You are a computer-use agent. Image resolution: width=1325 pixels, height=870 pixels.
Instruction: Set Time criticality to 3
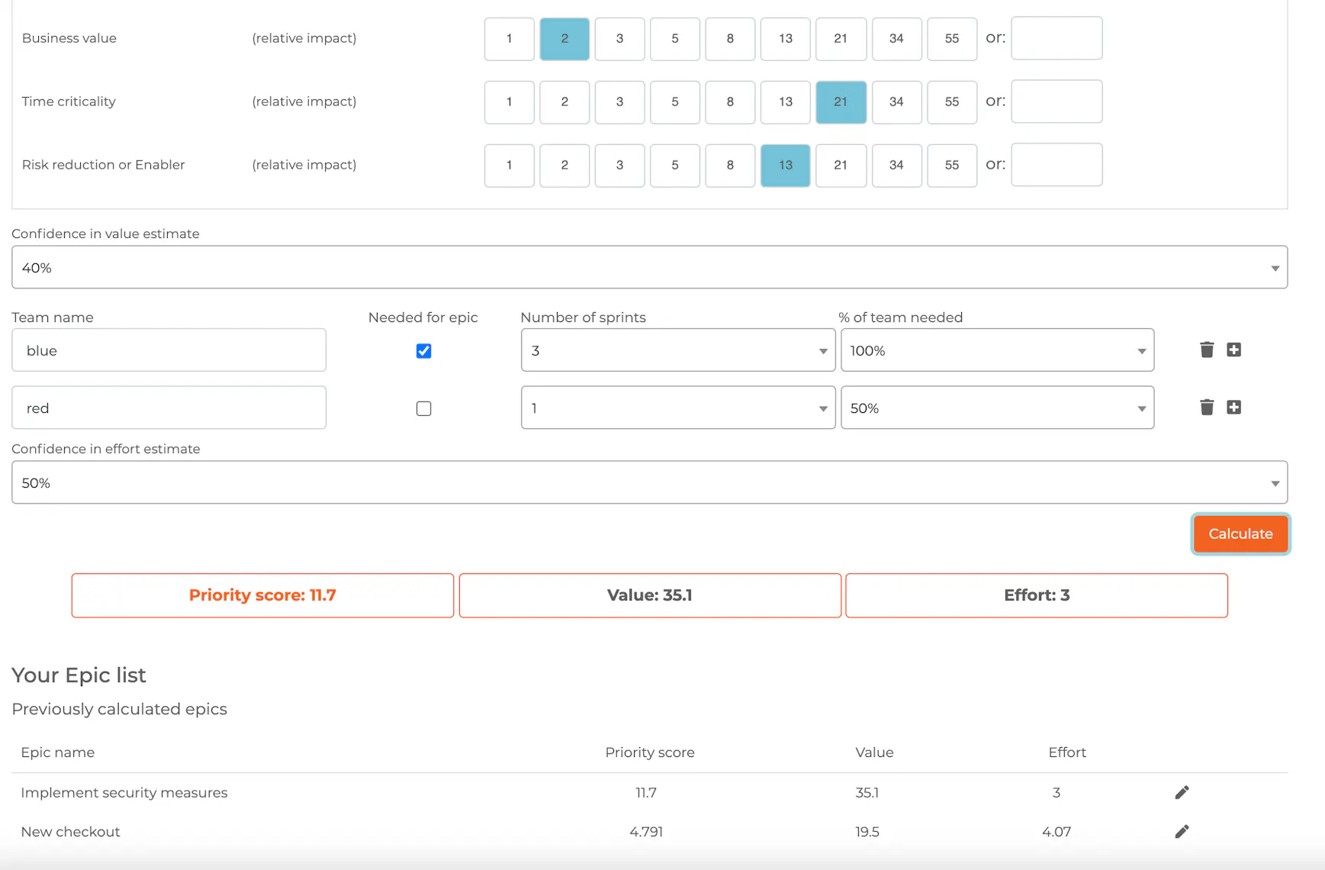coord(619,101)
